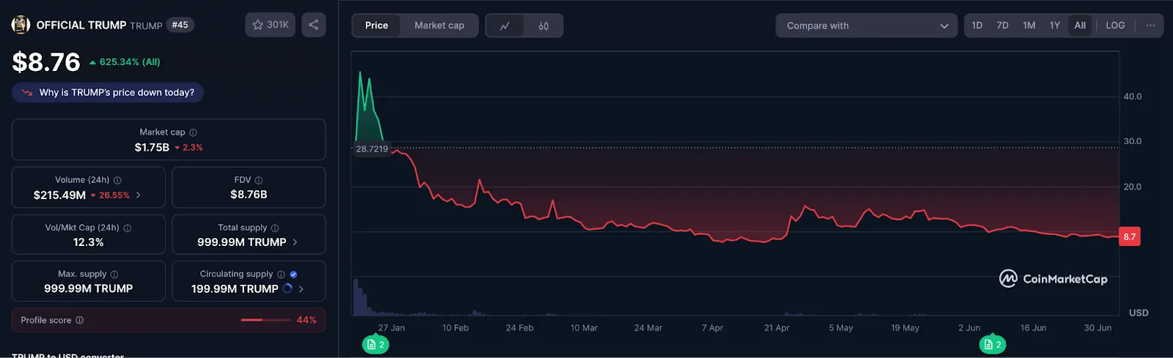The height and width of the screenshot is (358, 1173).
Task: Click the $1.75B market cap value
Action: (x=152, y=147)
